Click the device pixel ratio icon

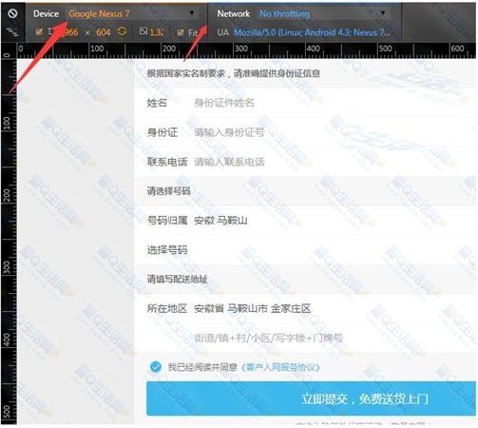(x=143, y=31)
